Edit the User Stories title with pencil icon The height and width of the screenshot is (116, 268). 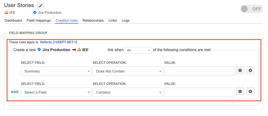[40, 6]
